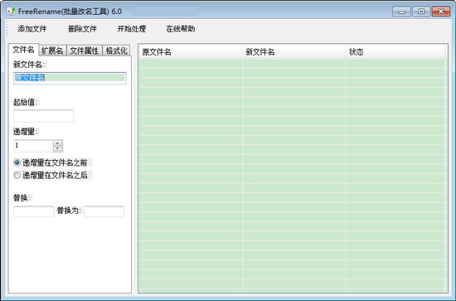Sort by 新文件名 column header
This screenshot has height=301, width=456.
(293, 51)
